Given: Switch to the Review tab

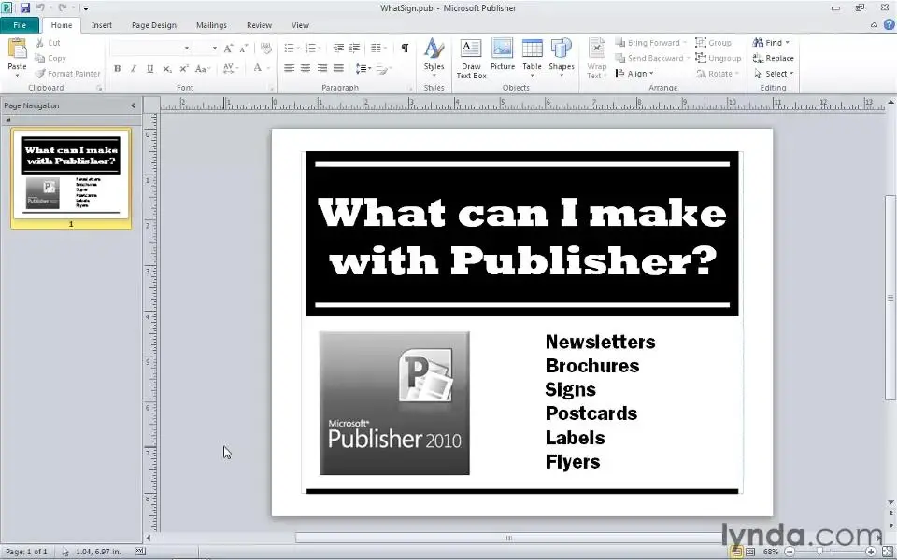Looking at the screenshot, I should point(259,25).
